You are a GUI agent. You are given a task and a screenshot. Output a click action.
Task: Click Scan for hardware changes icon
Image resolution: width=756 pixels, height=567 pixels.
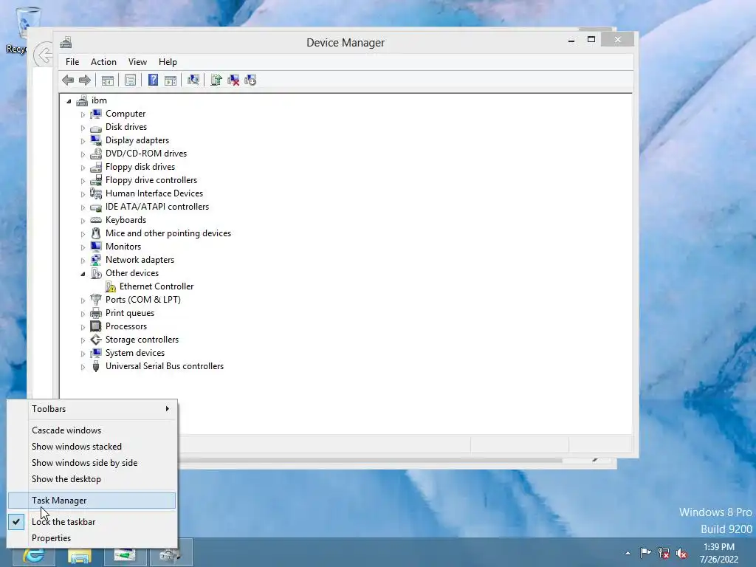pyautogui.click(x=193, y=80)
